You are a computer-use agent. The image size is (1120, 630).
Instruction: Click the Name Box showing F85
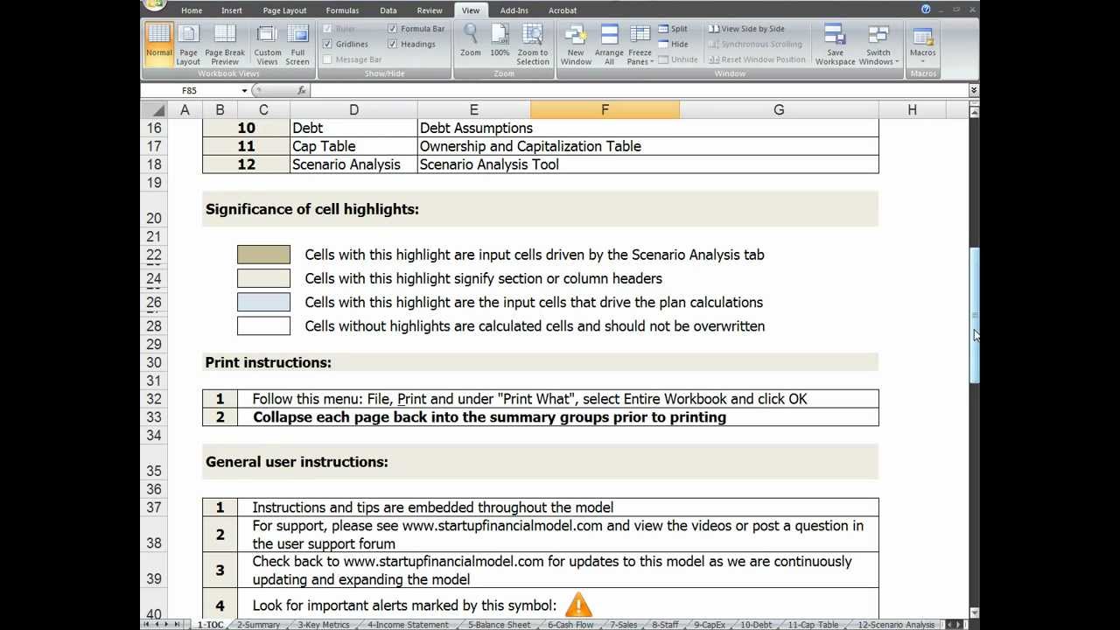[x=190, y=90]
